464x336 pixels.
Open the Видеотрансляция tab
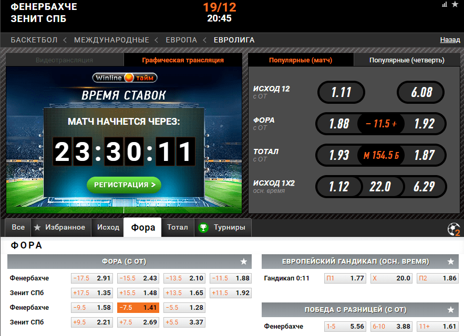click(65, 60)
